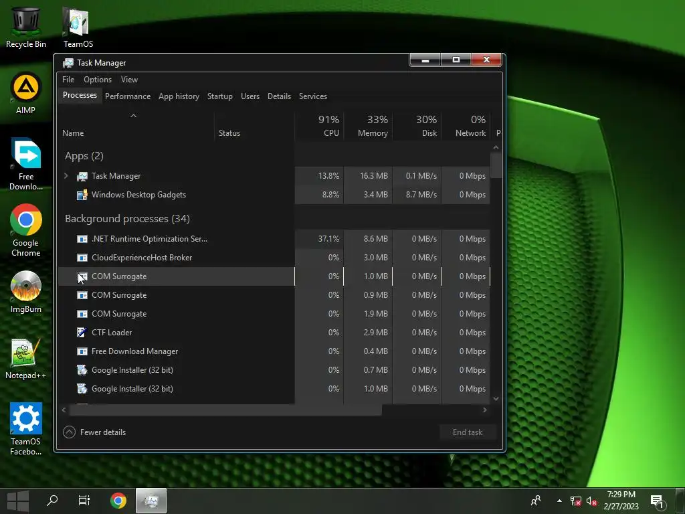
Task: Open taskbar Search magnifier
Action: [x=52, y=501]
